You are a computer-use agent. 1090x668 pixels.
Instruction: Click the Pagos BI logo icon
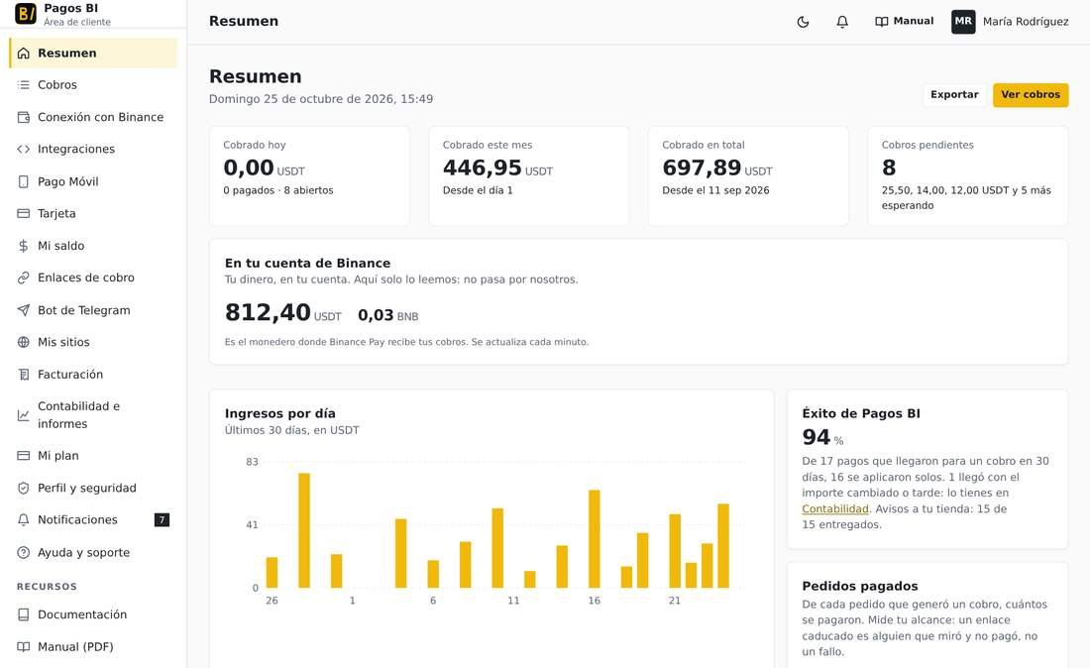click(26, 13)
